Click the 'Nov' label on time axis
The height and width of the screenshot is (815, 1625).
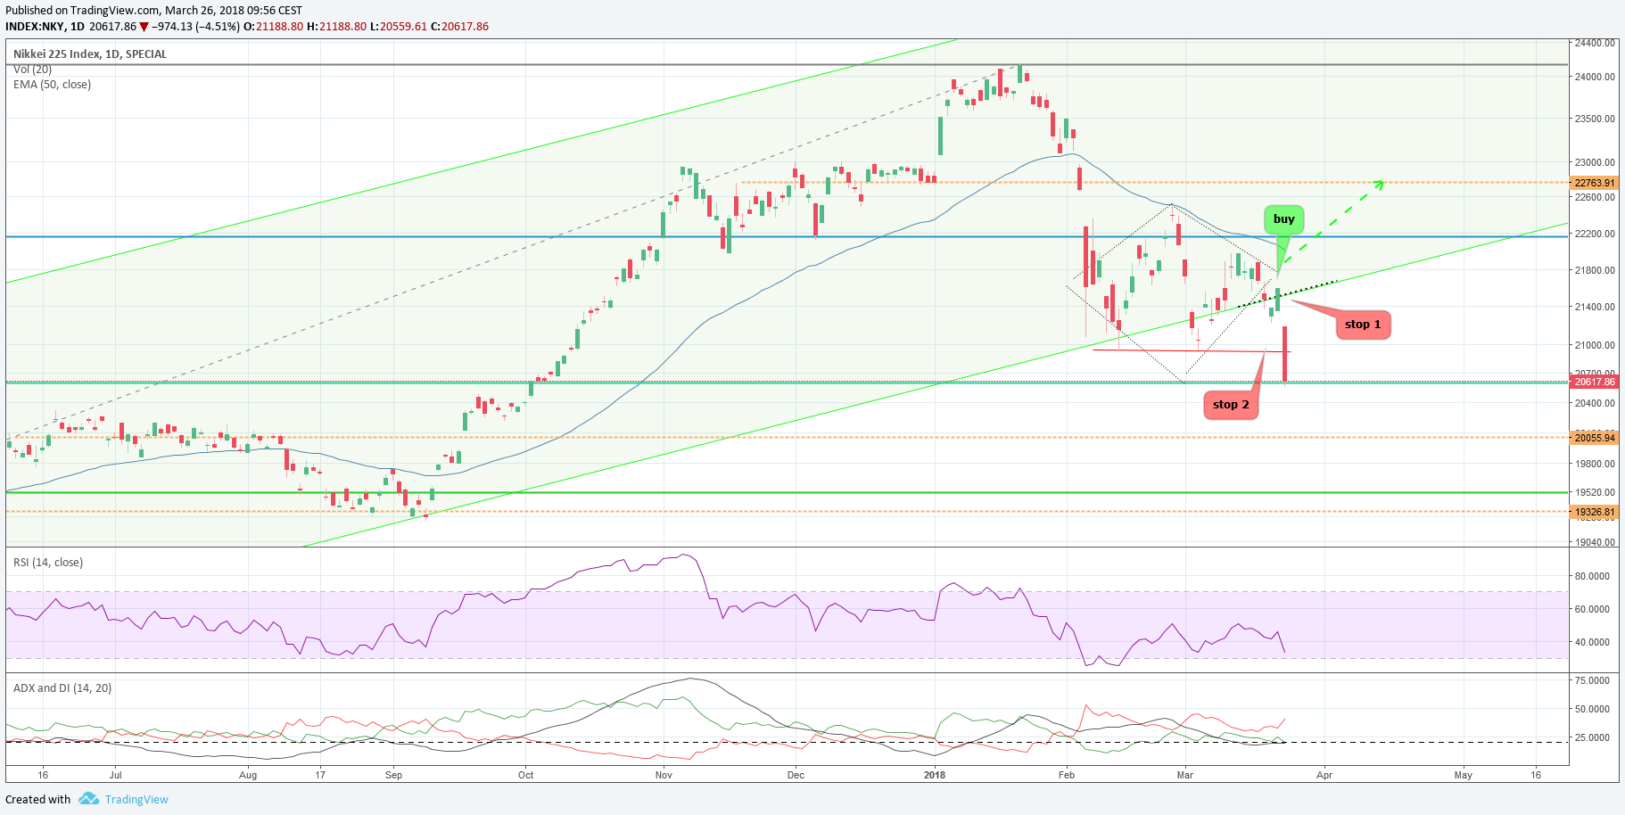click(664, 775)
